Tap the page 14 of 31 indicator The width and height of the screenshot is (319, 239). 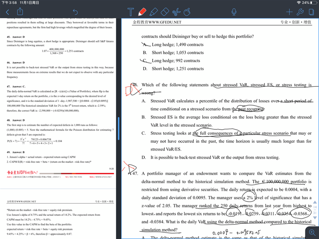coord(315,210)
